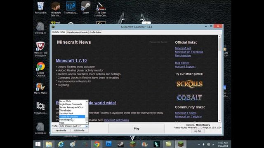Open the Bug tracker link

click(182, 63)
